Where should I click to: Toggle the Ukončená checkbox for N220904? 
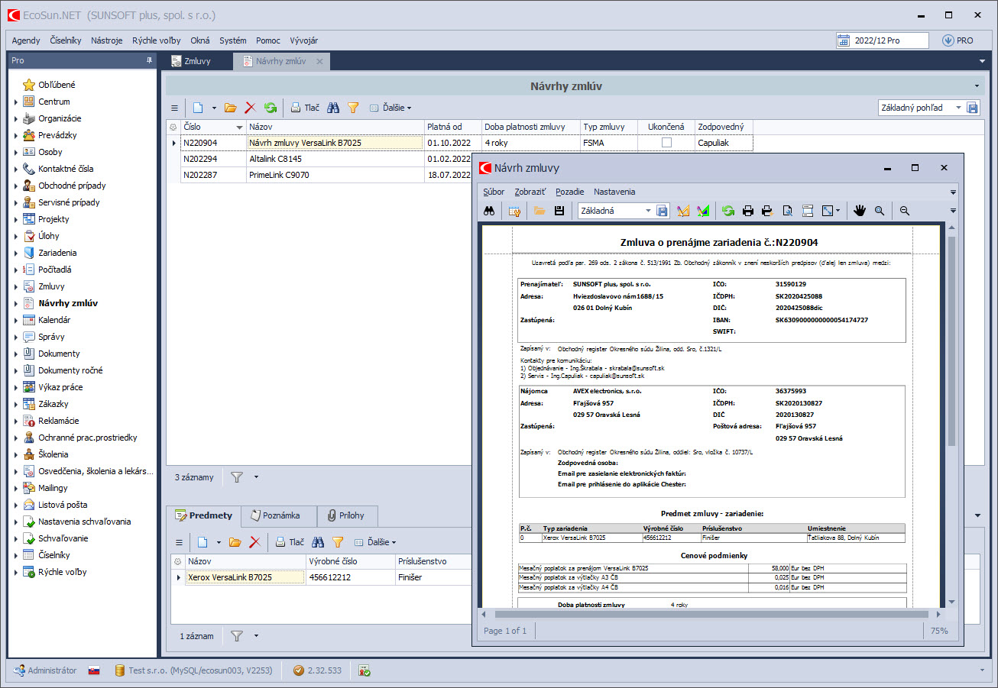click(x=666, y=143)
